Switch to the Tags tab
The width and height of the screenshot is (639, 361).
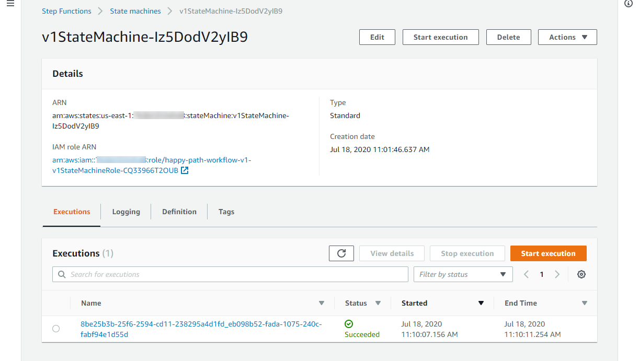226,212
